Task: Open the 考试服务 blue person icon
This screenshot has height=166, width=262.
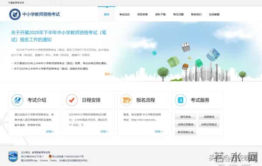Action: [x=180, y=100]
